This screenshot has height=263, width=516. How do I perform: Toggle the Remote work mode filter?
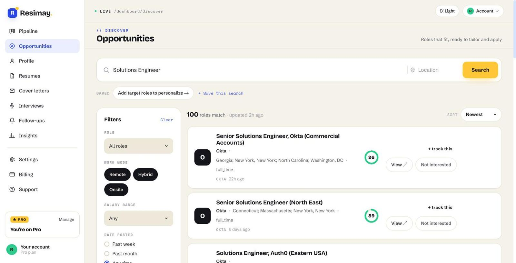click(x=117, y=174)
